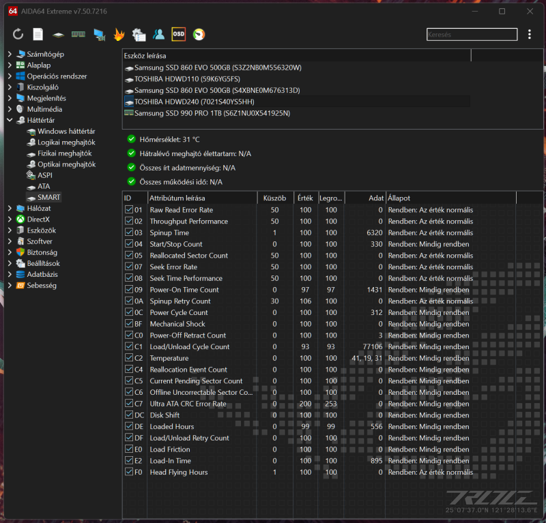Uncheck attribute 03 Spinup Time
This screenshot has height=523, width=546.
[x=129, y=232]
